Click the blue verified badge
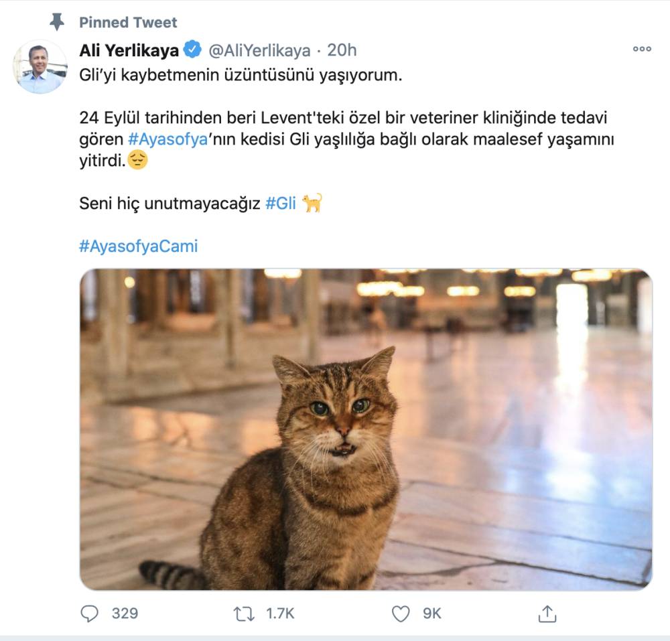Viewport: 670px width, 641px height. (x=192, y=50)
